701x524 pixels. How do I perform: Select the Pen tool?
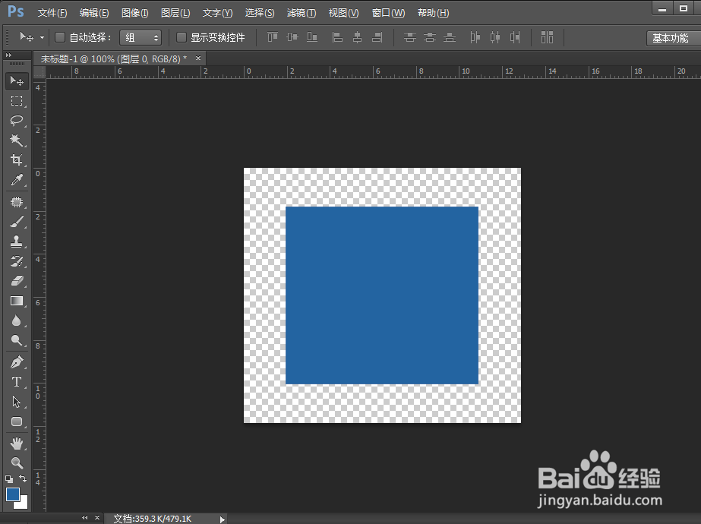pos(17,362)
